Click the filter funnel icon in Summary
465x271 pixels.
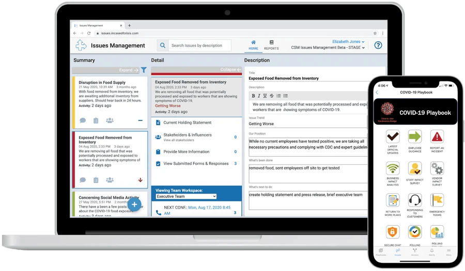pos(144,70)
